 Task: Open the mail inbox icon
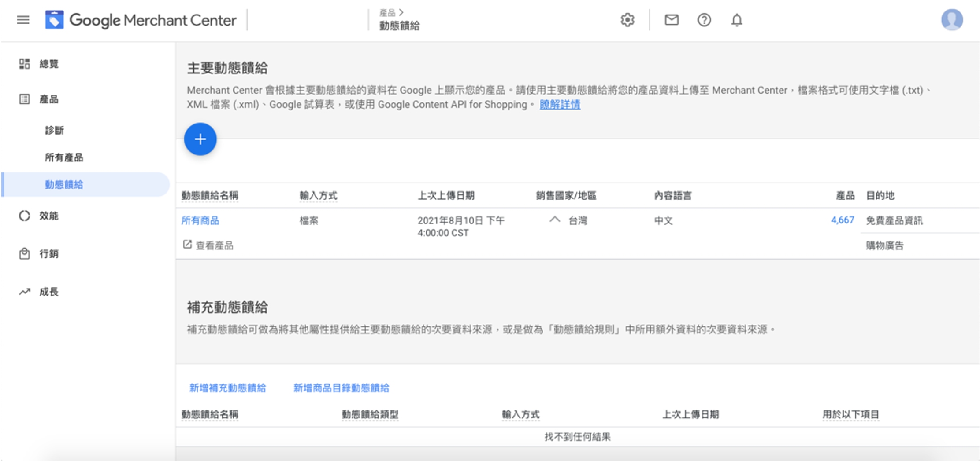click(671, 20)
